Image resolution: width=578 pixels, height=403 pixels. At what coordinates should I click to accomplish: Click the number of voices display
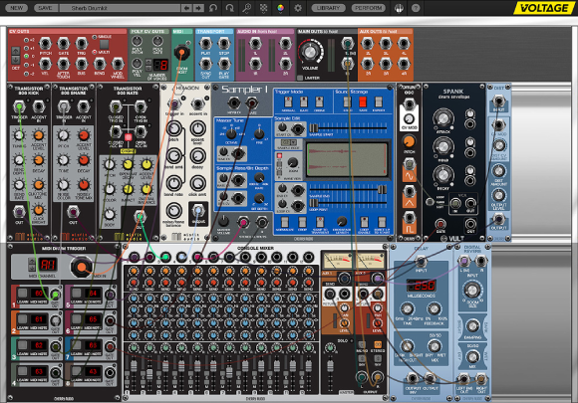tap(160, 66)
